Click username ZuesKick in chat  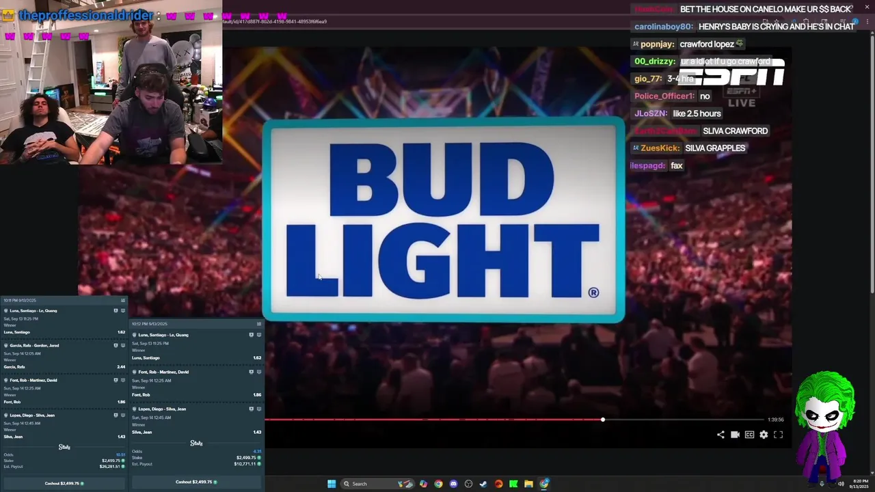coord(660,148)
